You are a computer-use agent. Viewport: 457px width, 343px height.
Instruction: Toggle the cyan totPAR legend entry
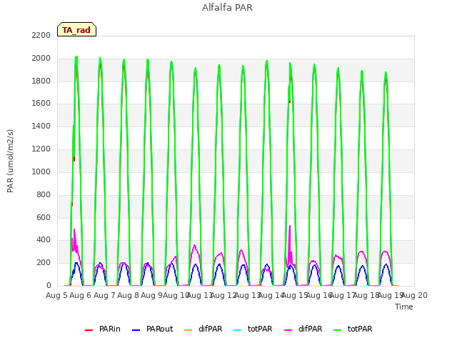pos(253,329)
